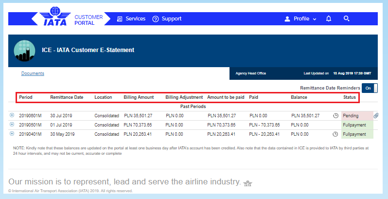The image size is (388, 199).
Task: Select remittance date 30 Jul 2019
Action: coord(61,116)
